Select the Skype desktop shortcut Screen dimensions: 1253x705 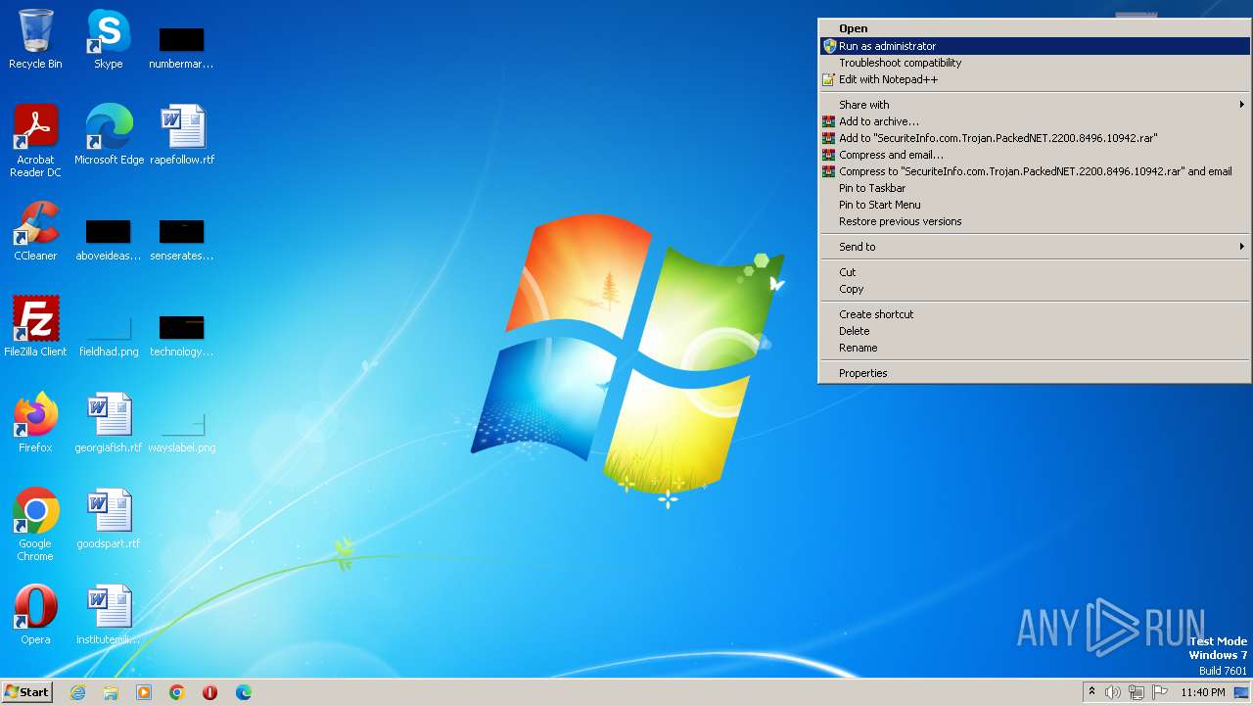coord(108,39)
